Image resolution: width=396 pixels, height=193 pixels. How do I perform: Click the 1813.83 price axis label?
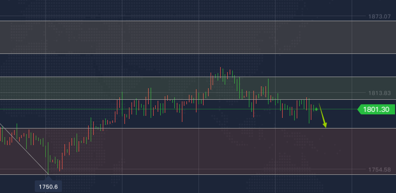click(379, 93)
